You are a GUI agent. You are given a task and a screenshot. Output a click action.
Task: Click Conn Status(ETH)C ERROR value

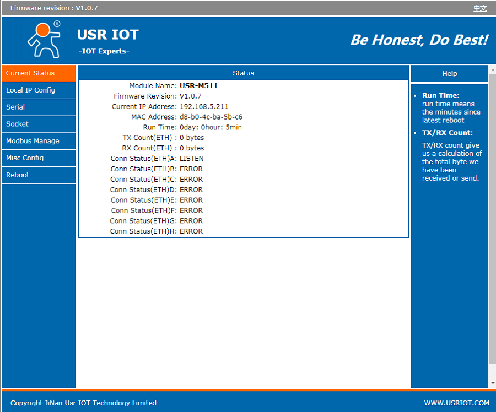tap(191, 179)
